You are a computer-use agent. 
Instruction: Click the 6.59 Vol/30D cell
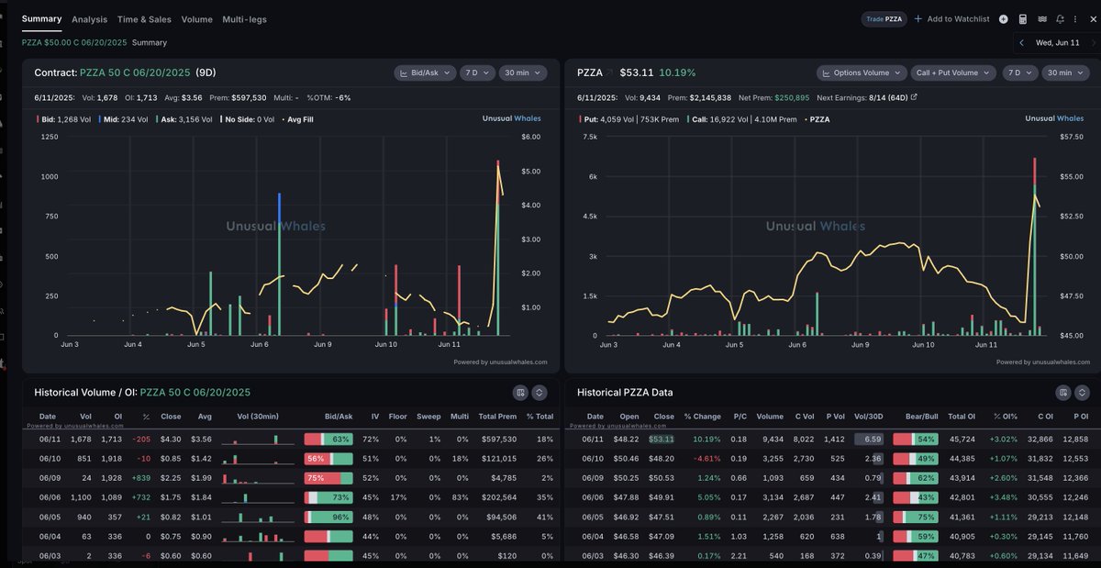coord(868,439)
